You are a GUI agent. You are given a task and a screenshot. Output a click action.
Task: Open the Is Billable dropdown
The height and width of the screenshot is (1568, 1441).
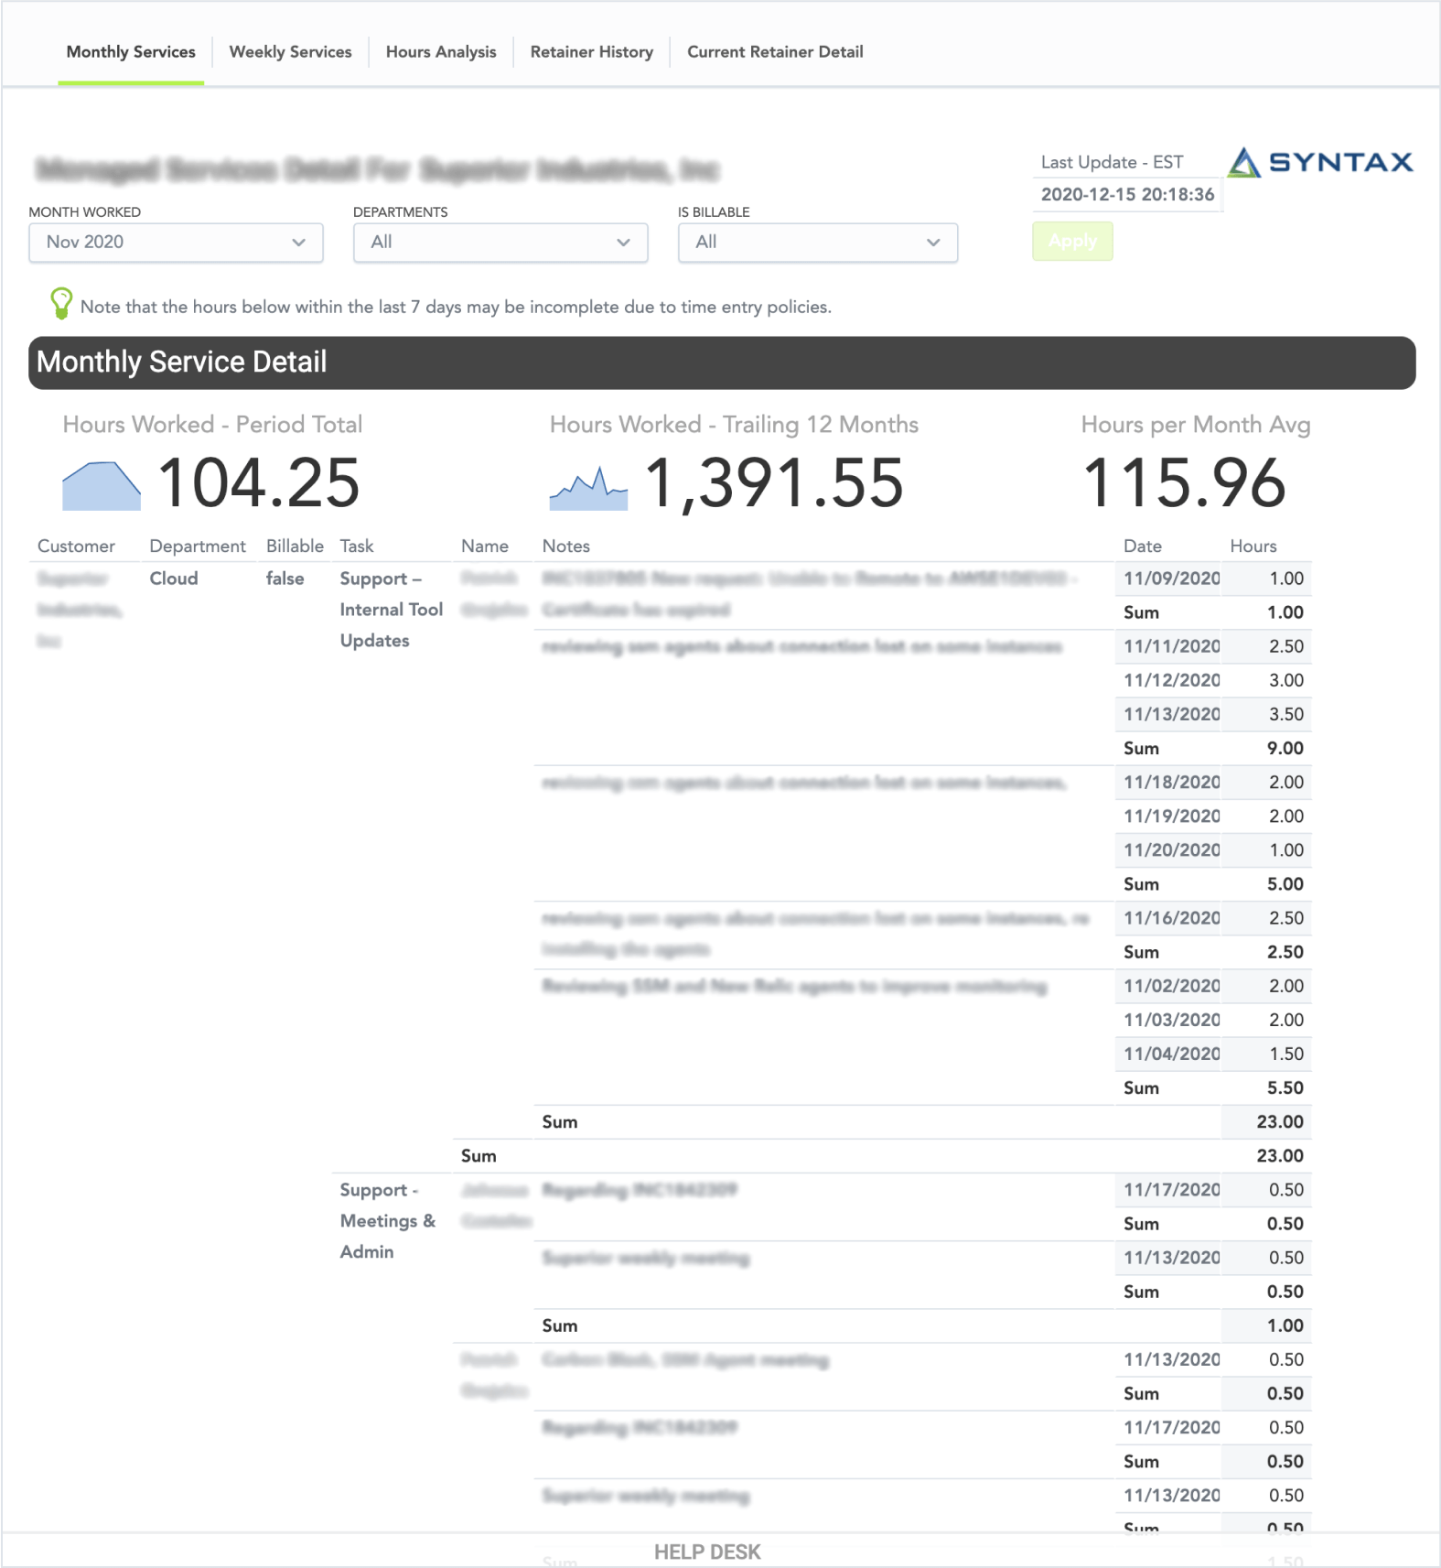(x=817, y=243)
